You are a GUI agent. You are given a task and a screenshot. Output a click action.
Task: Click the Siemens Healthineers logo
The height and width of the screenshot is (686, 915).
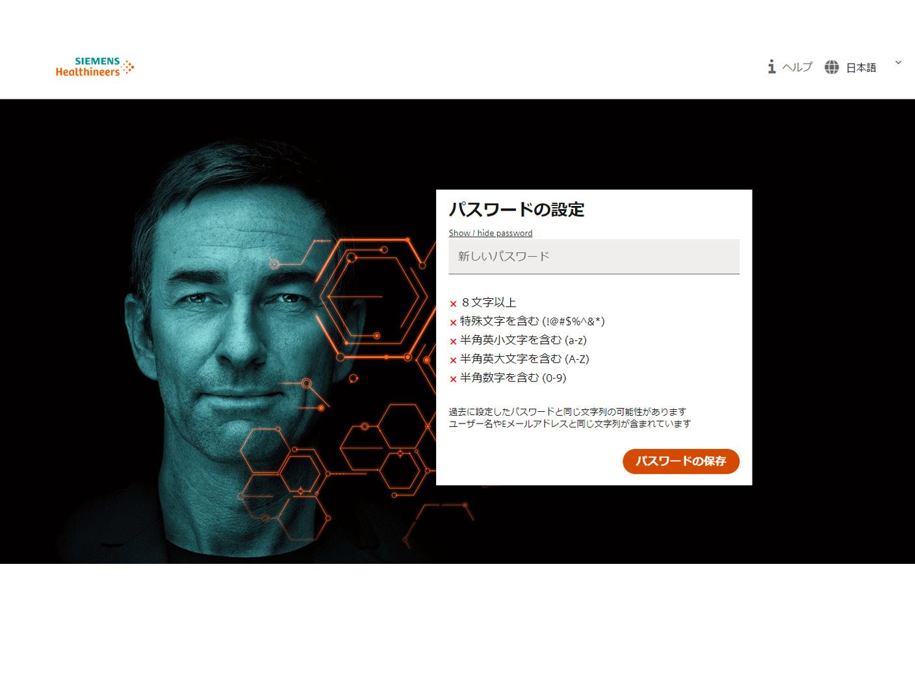[x=95, y=67]
